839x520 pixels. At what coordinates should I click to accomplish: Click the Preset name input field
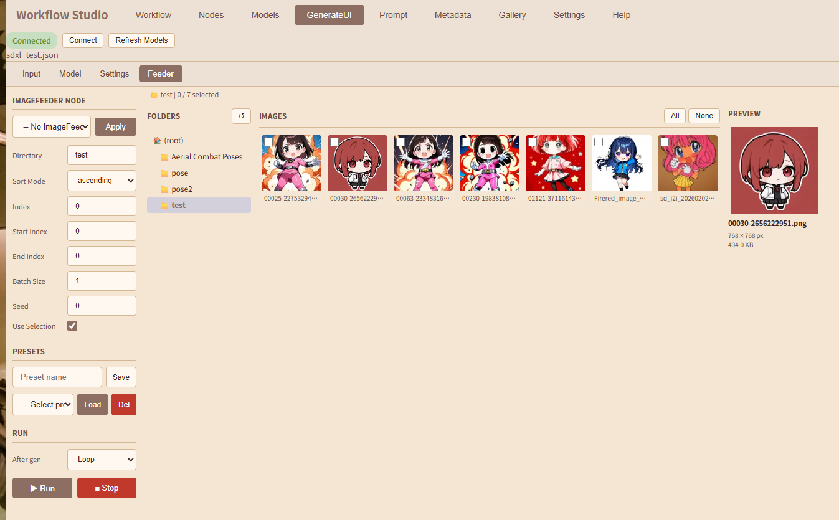(57, 377)
